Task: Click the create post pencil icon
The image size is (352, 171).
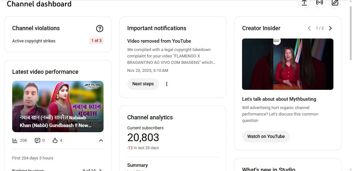Action: tap(335, 3)
